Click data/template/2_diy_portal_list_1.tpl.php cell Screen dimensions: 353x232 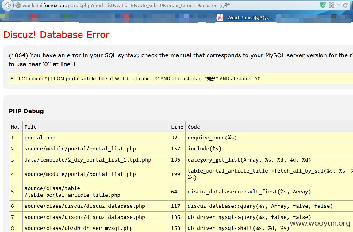pos(95,160)
